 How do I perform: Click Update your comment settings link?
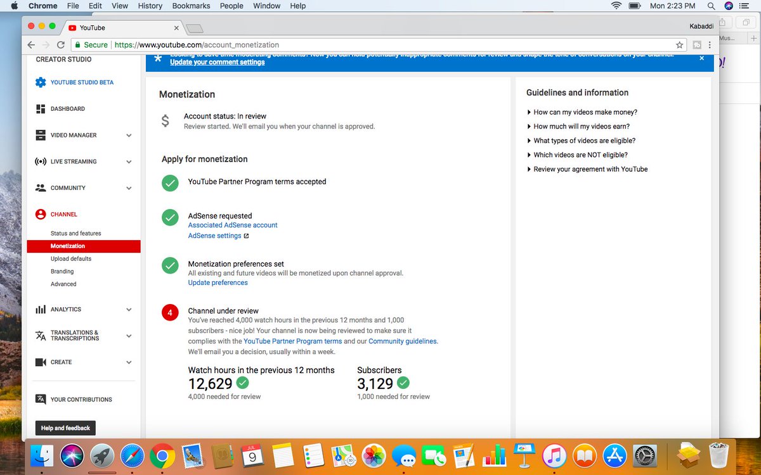(x=218, y=62)
